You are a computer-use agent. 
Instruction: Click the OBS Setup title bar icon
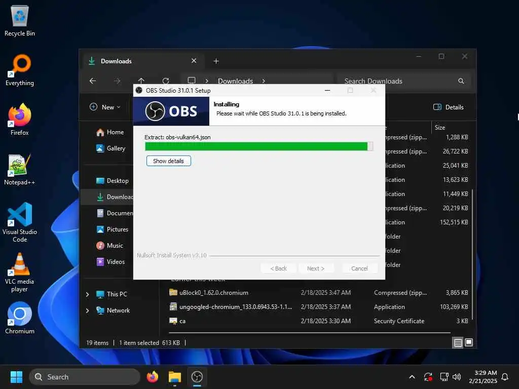tap(139, 90)
